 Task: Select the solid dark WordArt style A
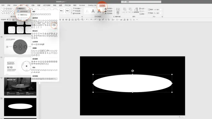point(93,11)
